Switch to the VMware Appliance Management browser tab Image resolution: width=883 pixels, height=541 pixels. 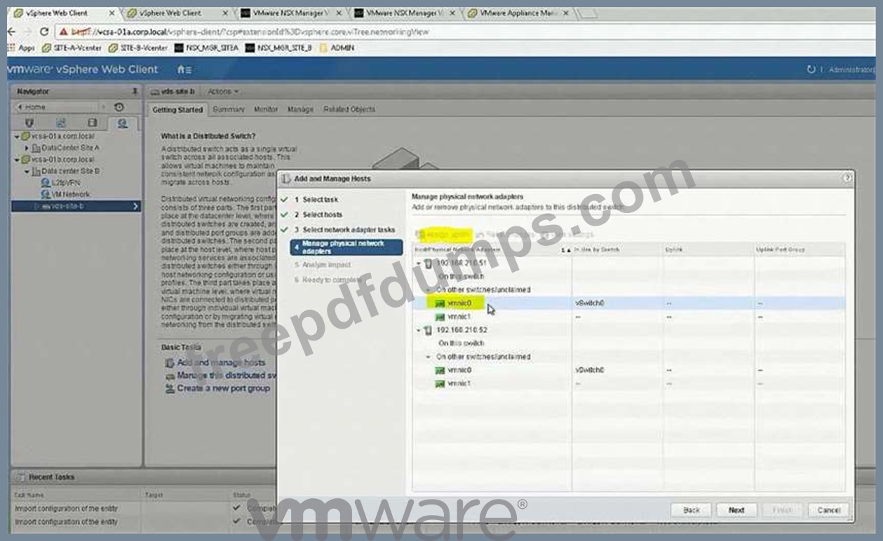[519, 13]
